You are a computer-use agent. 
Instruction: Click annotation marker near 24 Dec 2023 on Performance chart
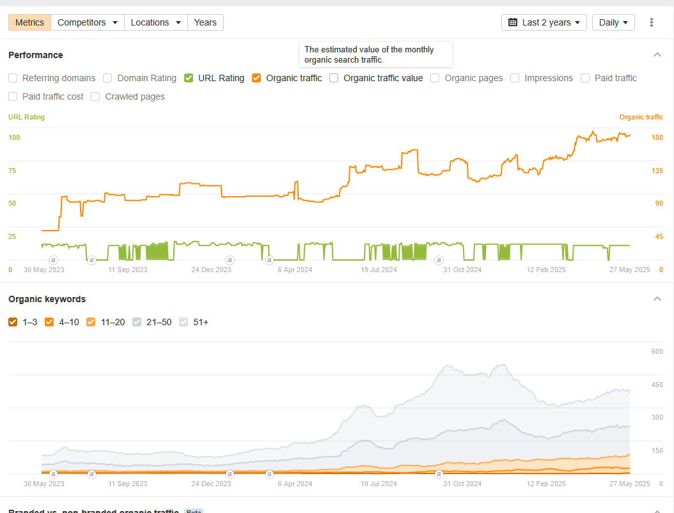[230, 260]
